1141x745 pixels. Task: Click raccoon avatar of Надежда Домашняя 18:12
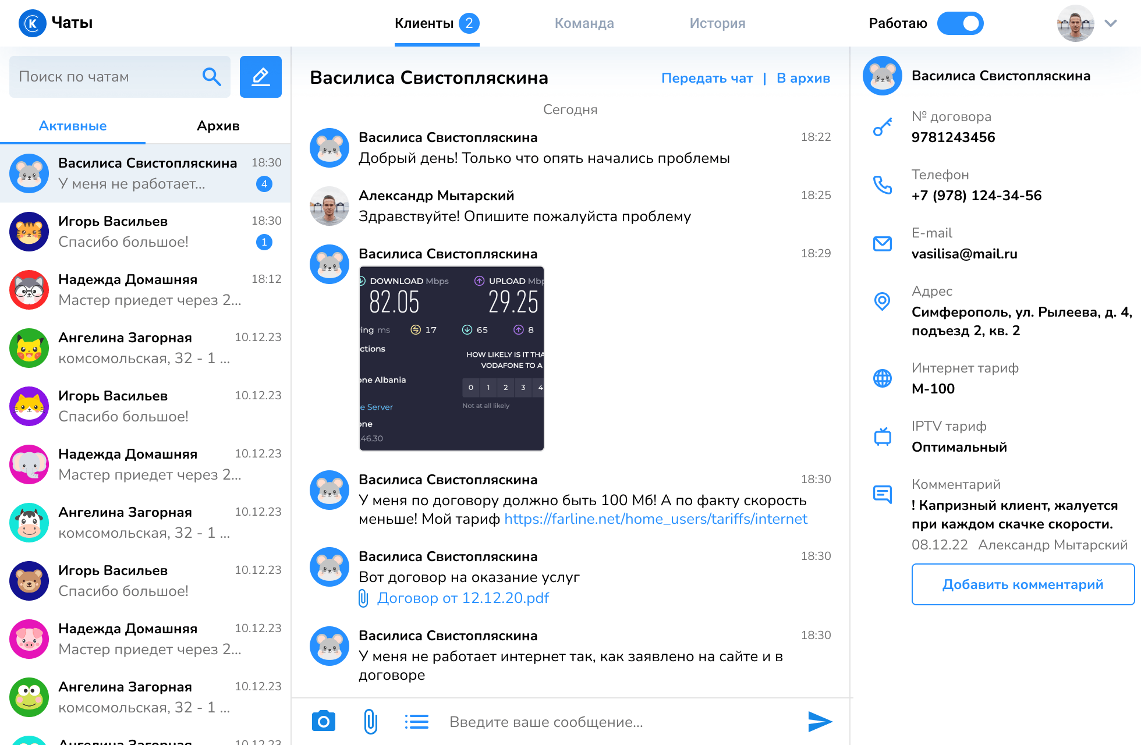(29, 290)
